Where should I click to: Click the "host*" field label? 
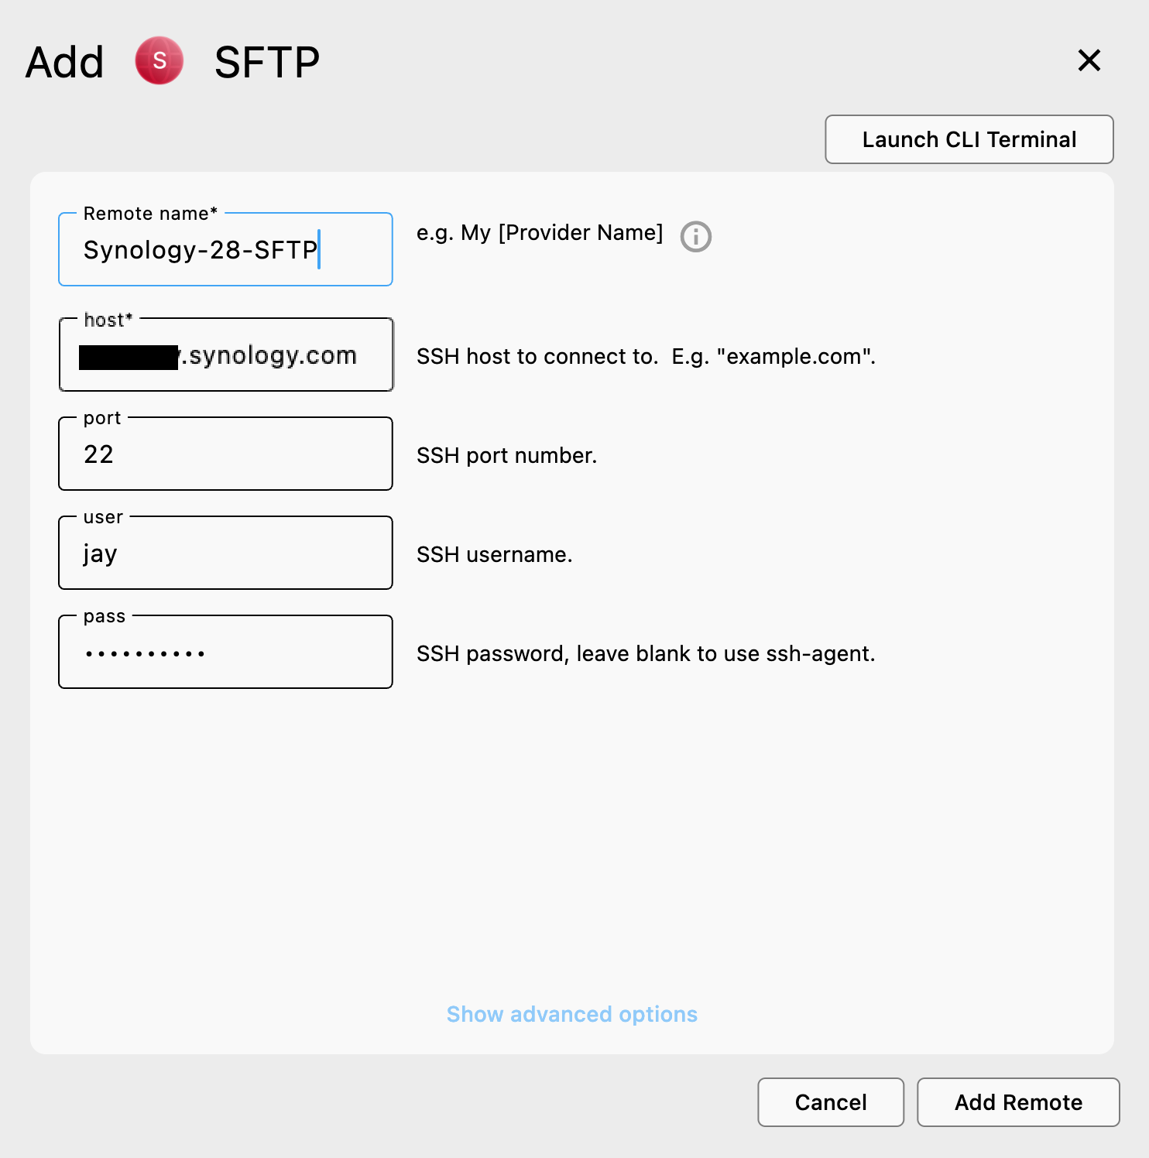(106, 320)
